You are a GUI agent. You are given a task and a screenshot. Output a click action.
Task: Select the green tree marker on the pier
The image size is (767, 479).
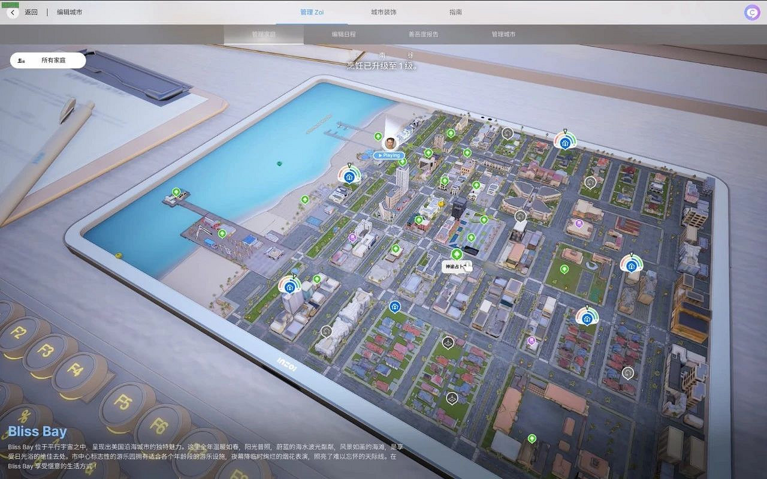click(x=176, y=192)
